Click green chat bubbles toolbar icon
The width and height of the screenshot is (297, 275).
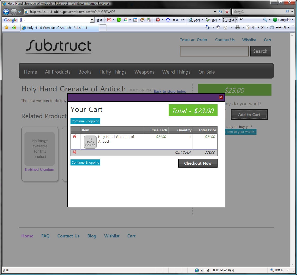coord(119,20)
